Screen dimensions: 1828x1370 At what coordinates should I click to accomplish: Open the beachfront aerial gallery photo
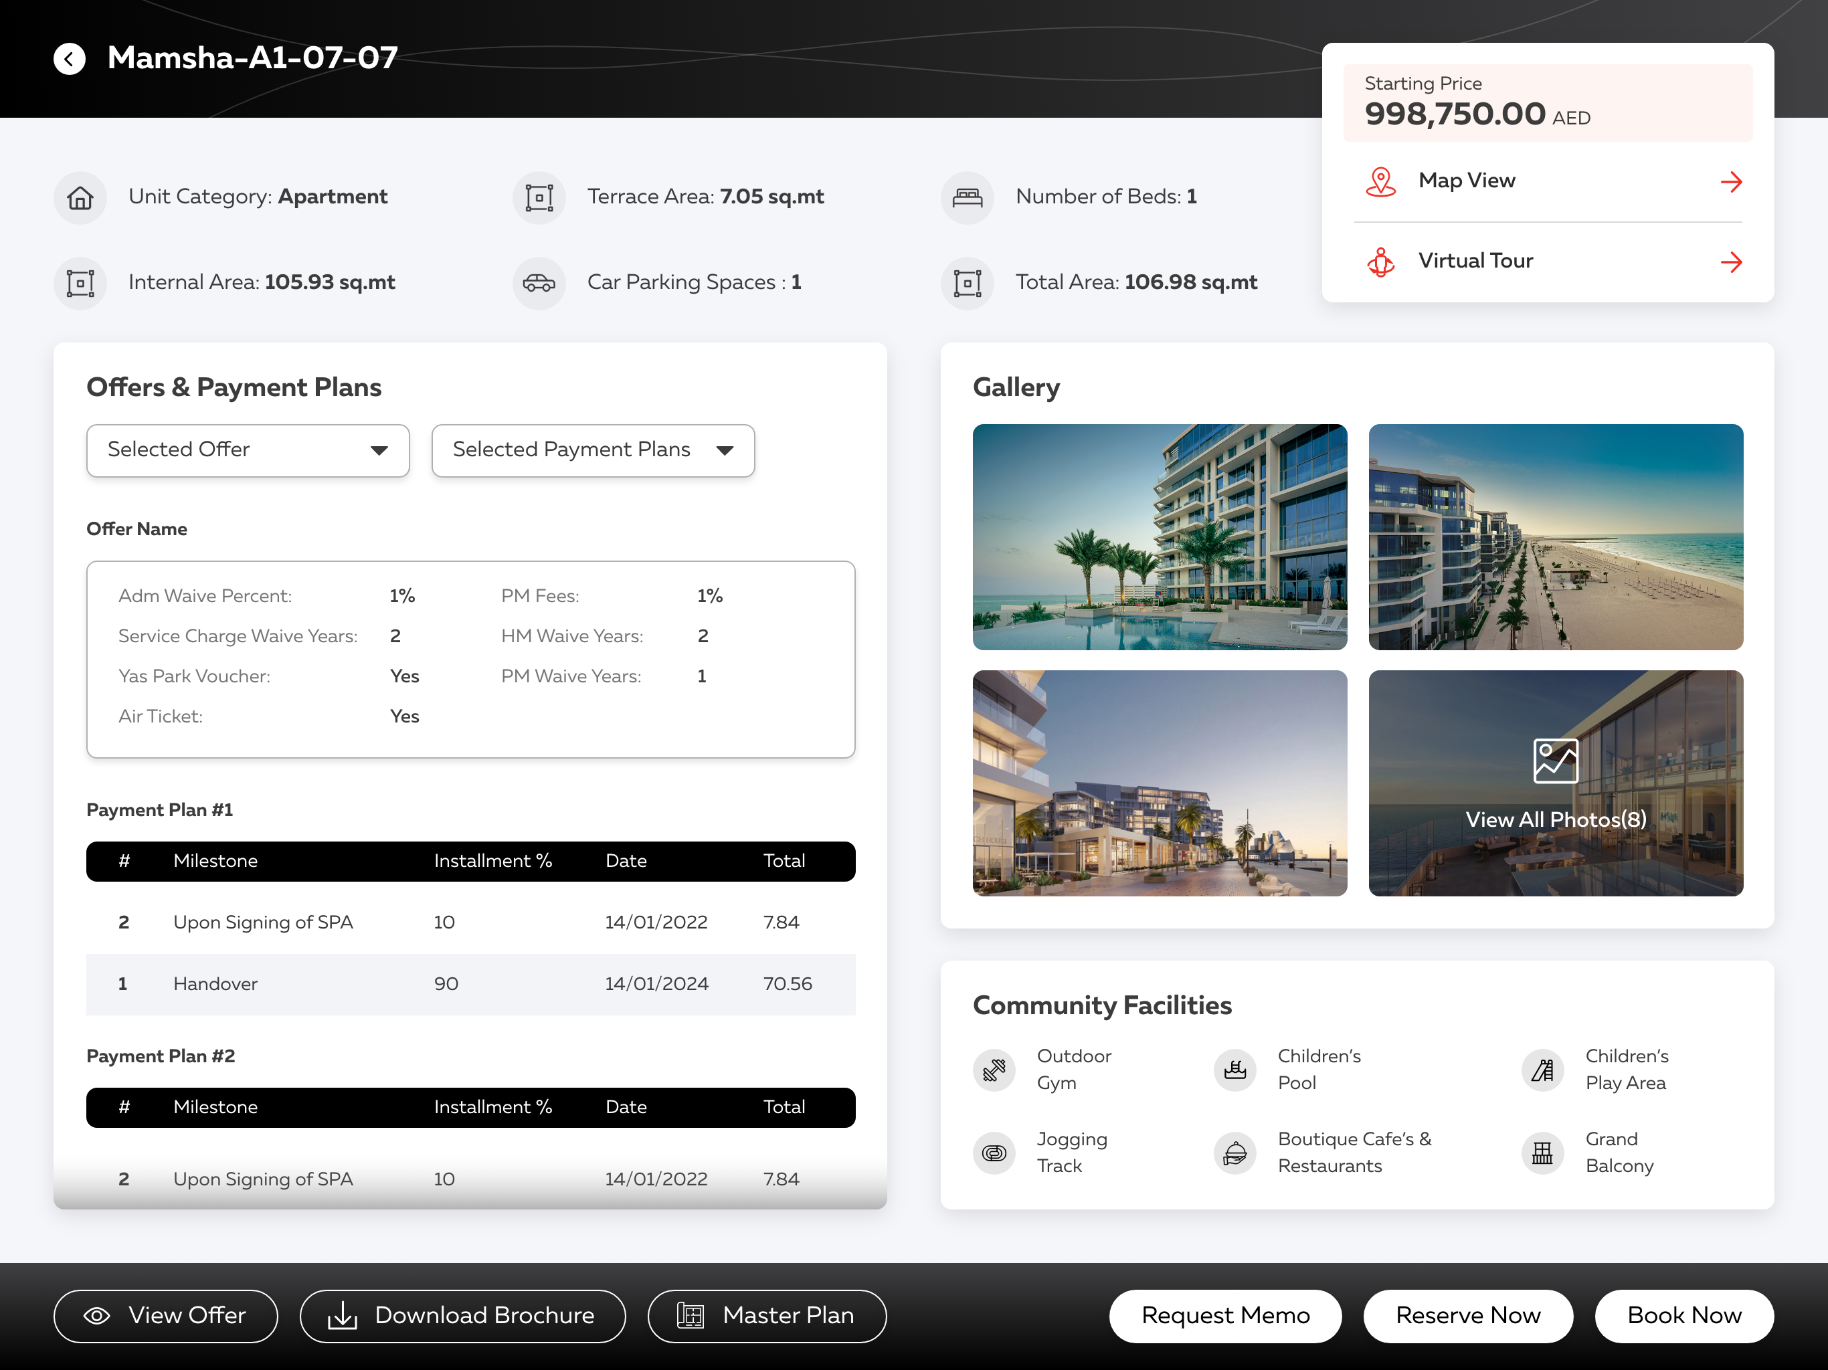tap(1555, 537)
